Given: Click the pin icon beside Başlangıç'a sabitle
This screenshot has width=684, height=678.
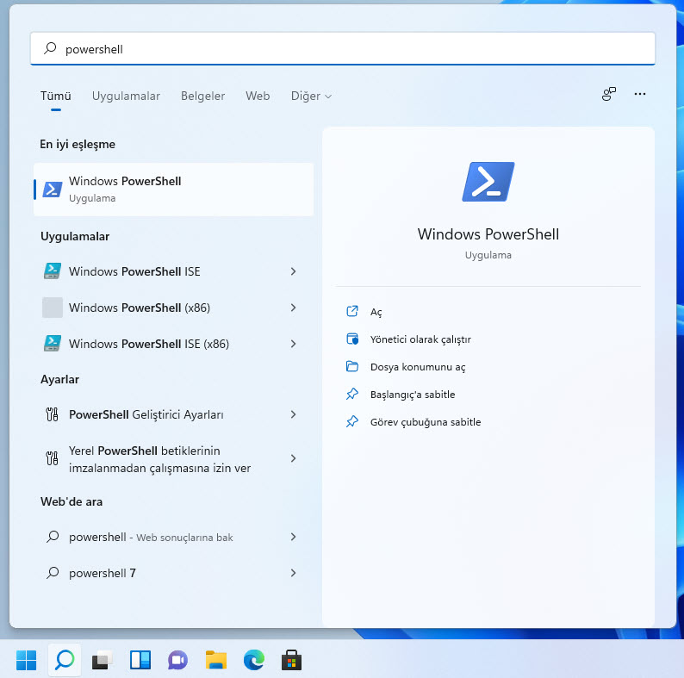Looking at the screenshot, I should pyautogui.click(x=352, y=394).
